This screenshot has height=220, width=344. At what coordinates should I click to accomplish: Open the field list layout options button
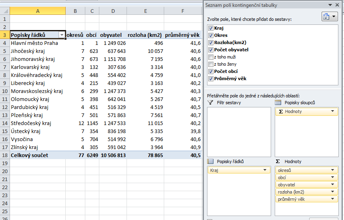(x=330, y=16)
